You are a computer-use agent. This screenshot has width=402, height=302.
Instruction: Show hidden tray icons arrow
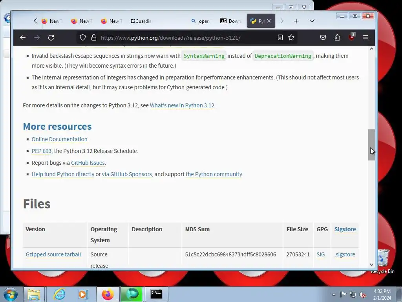pos(334,295)
